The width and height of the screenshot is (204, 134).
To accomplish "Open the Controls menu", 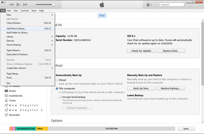I will pyautogui.click(x=25, y=11).
